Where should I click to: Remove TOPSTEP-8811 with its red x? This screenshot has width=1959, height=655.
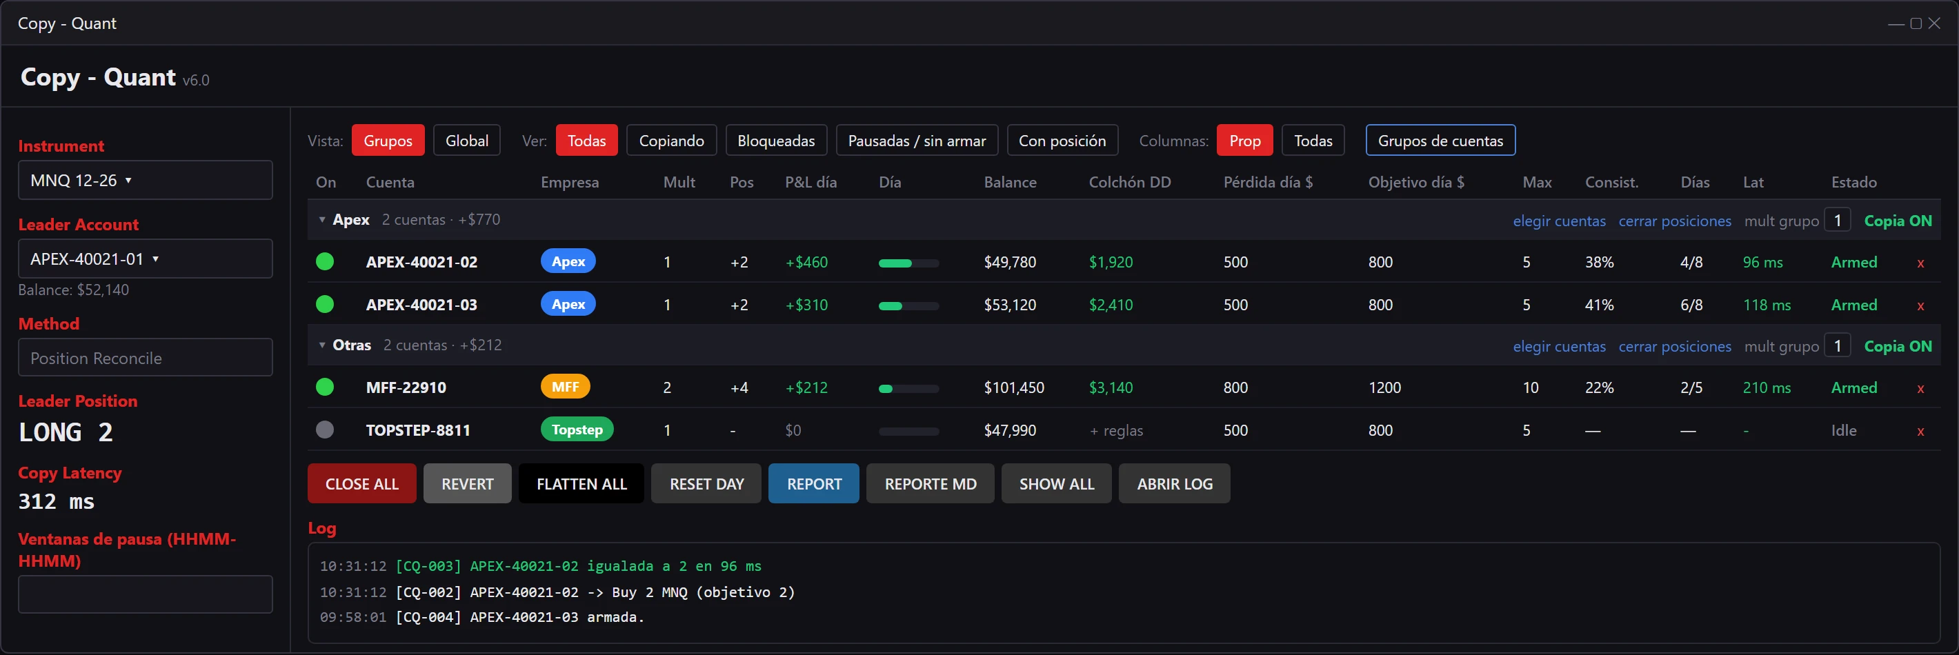1920,431
